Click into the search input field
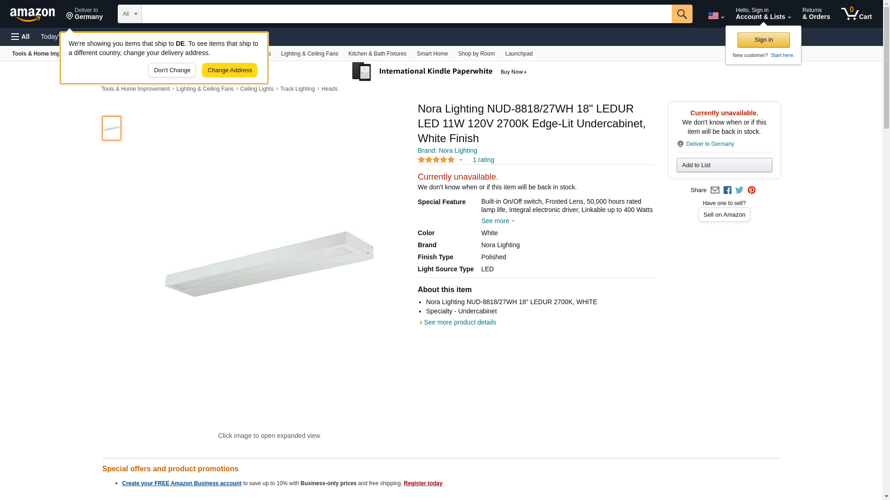This screenshot has width=890, height=500. pos(406,14)
